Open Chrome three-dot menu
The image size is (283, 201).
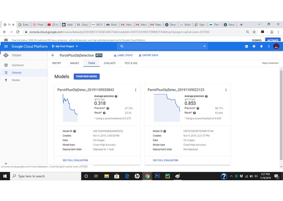pos(279,32)
